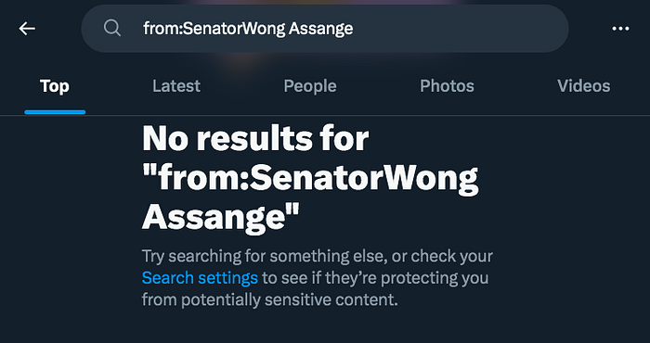Switch to the Latest tab
The height and width of the screenshot is (343, 650).
(176, 86)
